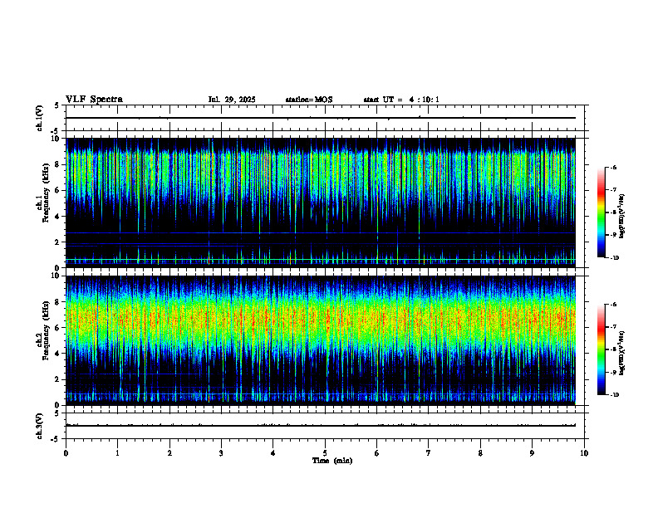Click the "5" tick on ch.1(V) axis
This screenshot has width=658, height=508.
[x=56, y=106]
